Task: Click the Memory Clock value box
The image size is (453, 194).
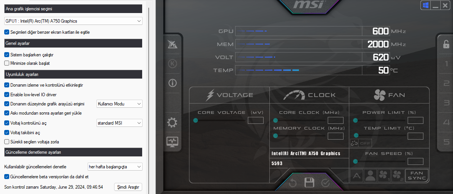Action: click(336, 136)
